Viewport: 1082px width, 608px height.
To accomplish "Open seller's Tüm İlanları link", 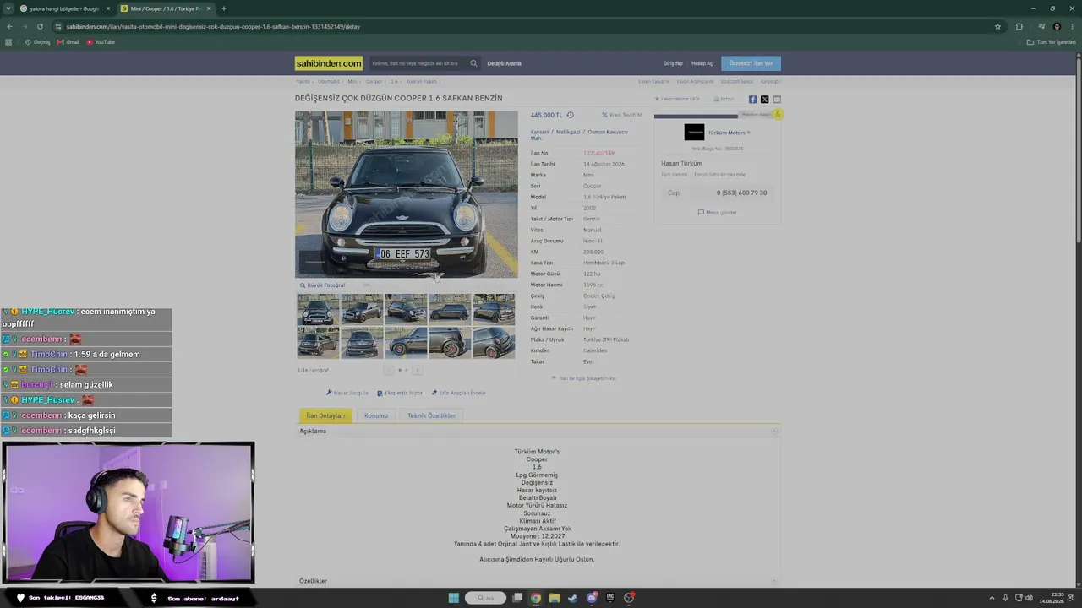I will click(x=674, y=175).
